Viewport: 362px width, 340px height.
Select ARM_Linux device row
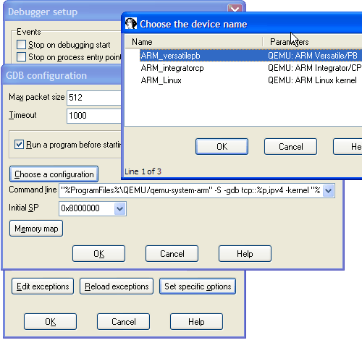coord(251,80)
